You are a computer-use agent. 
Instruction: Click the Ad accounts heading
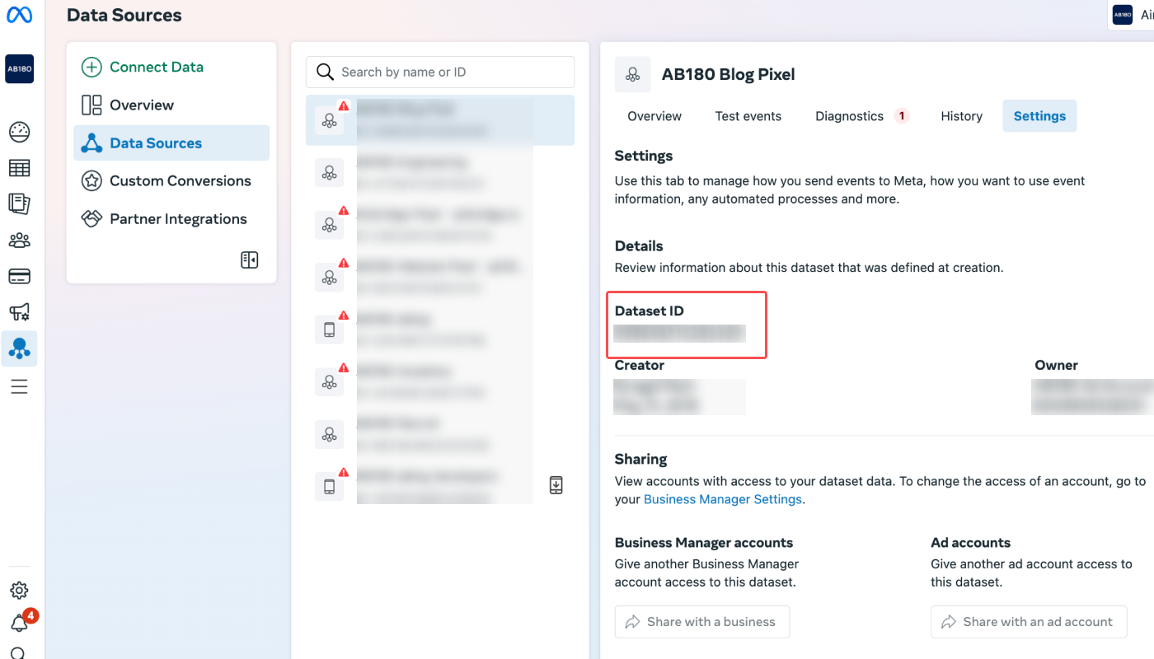point(970,543)
